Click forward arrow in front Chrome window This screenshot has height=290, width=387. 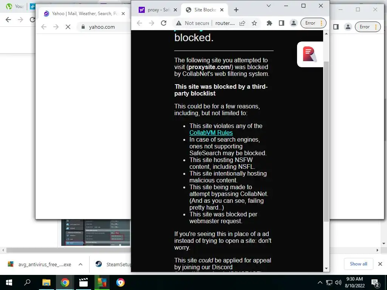pos(151,23)
